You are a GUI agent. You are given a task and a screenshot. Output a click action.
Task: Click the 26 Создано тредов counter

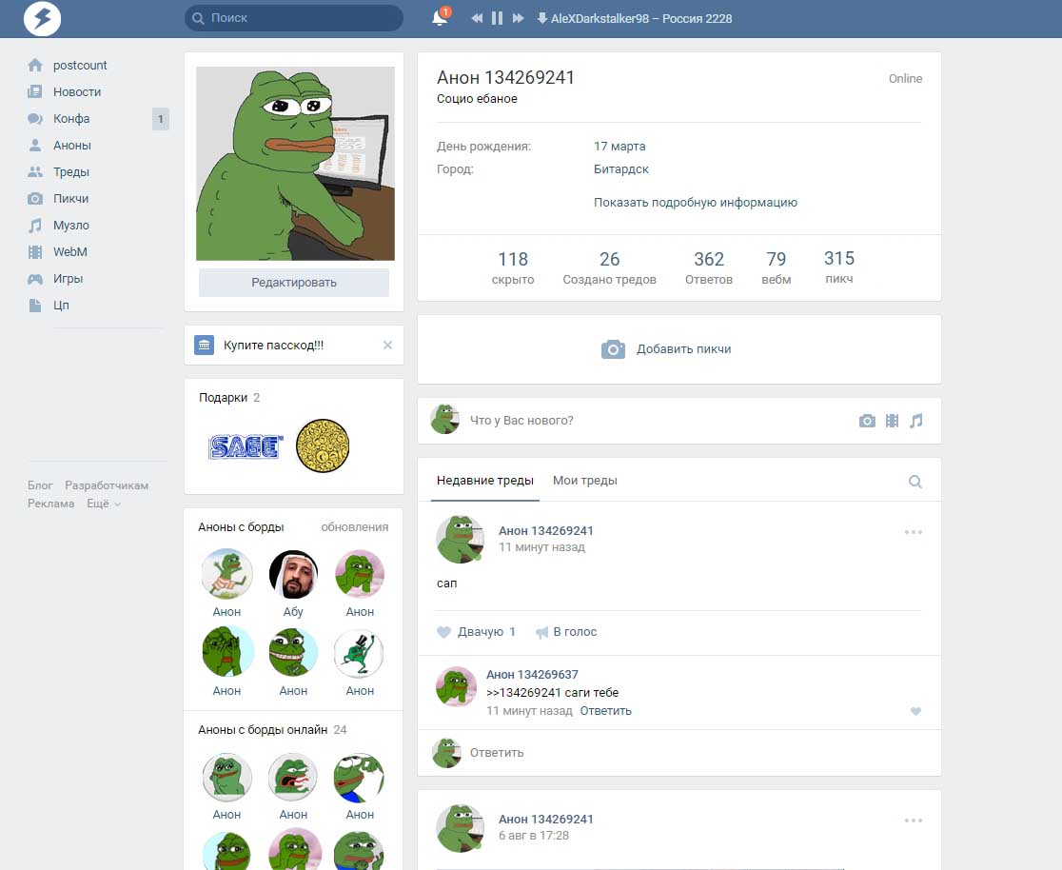tap(610, 267)
